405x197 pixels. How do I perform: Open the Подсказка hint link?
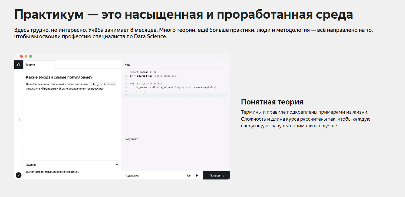point(131,176)
